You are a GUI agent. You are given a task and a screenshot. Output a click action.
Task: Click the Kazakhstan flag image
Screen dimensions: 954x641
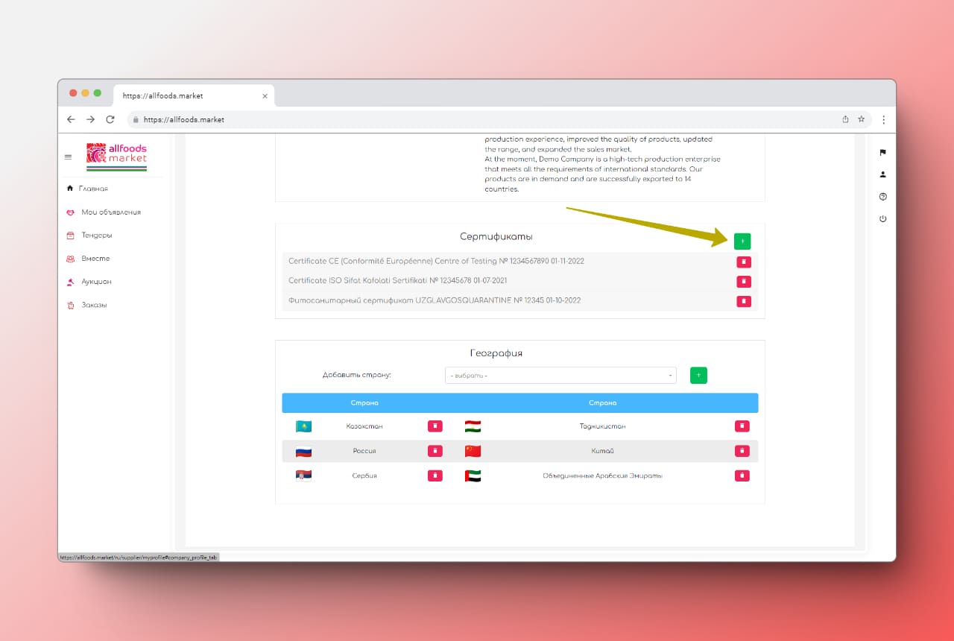pos(303,426)
